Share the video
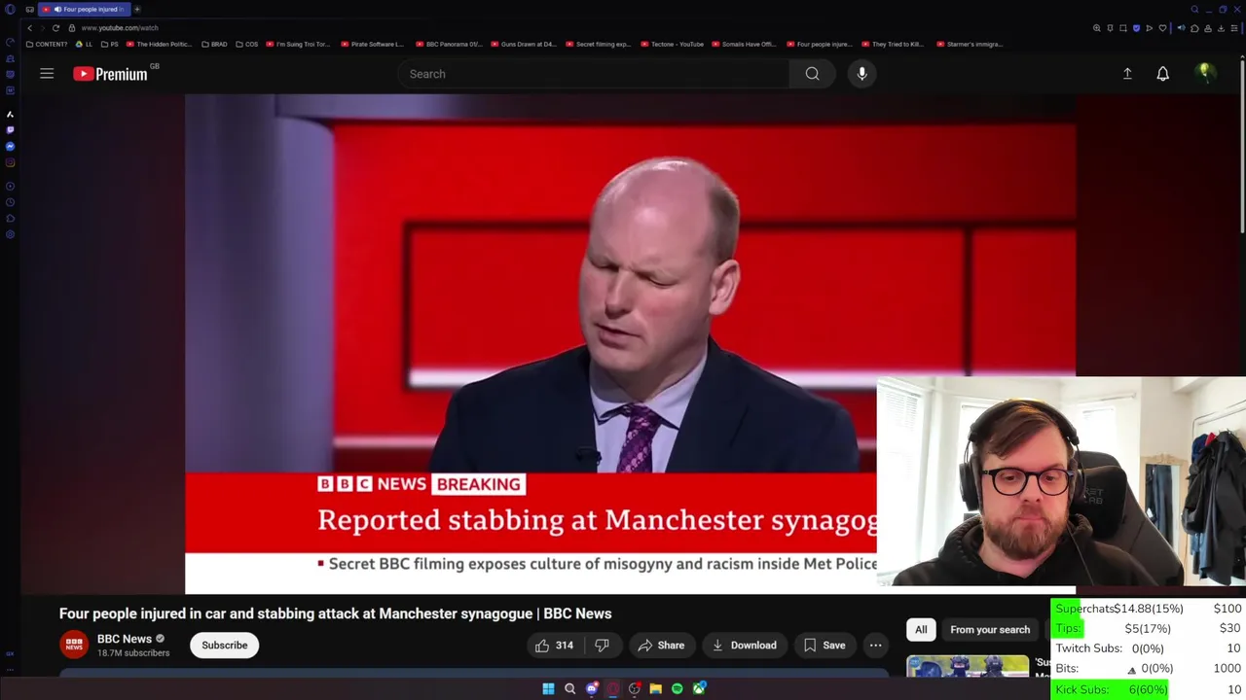 tap(661, 646)
